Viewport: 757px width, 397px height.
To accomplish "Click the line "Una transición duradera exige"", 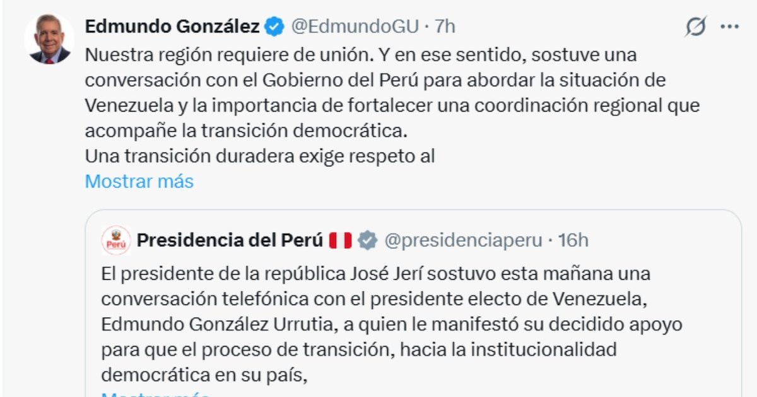I will coord(260,156).
